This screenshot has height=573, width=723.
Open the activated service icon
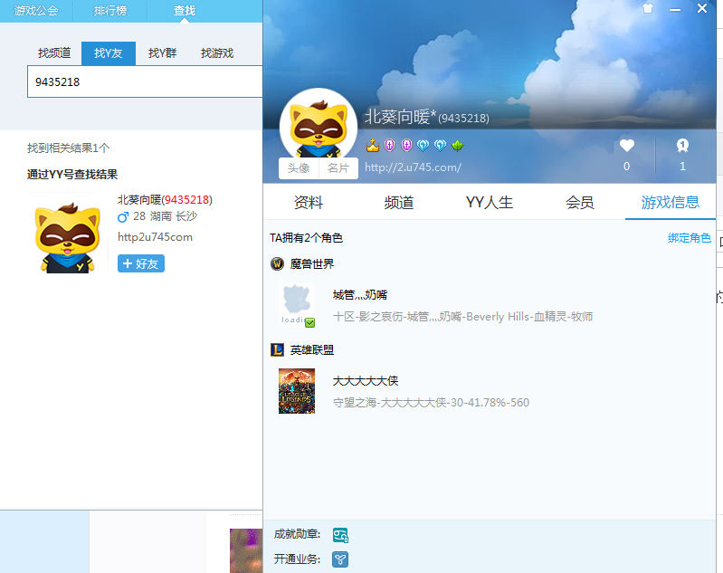pos(340,559)
